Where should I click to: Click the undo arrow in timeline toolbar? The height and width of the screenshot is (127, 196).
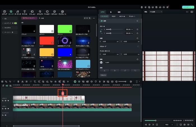tap(10, 82)
